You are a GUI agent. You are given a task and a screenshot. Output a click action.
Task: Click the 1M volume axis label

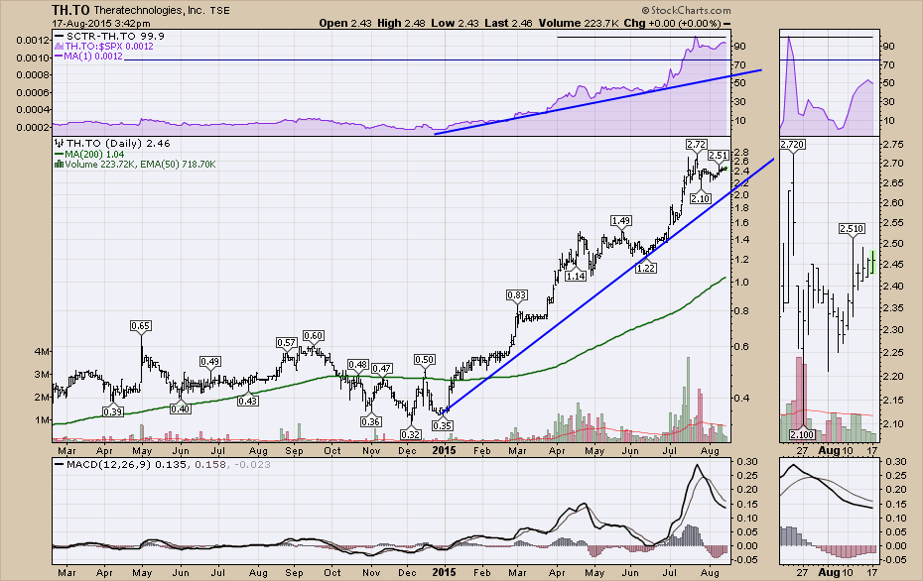(x=42, y=419)
